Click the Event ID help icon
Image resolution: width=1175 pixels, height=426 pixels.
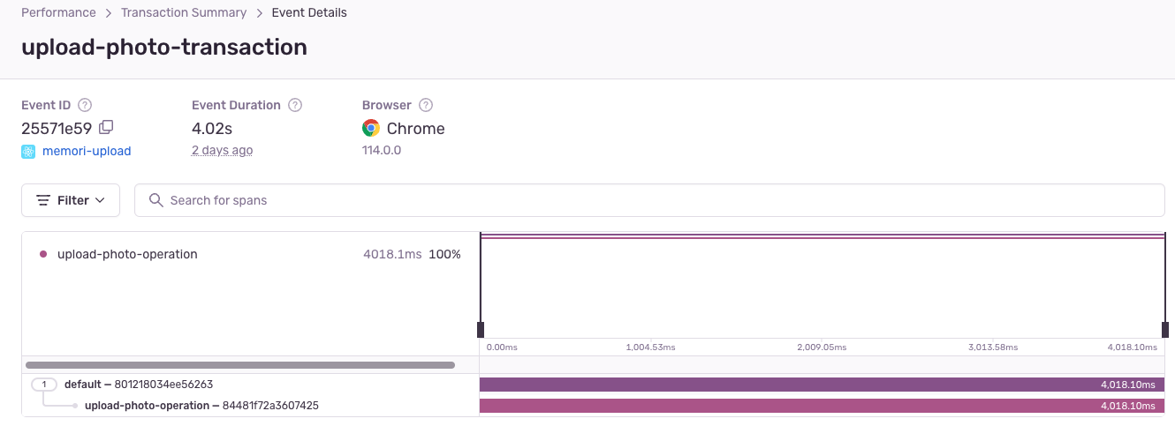[86, 105]
